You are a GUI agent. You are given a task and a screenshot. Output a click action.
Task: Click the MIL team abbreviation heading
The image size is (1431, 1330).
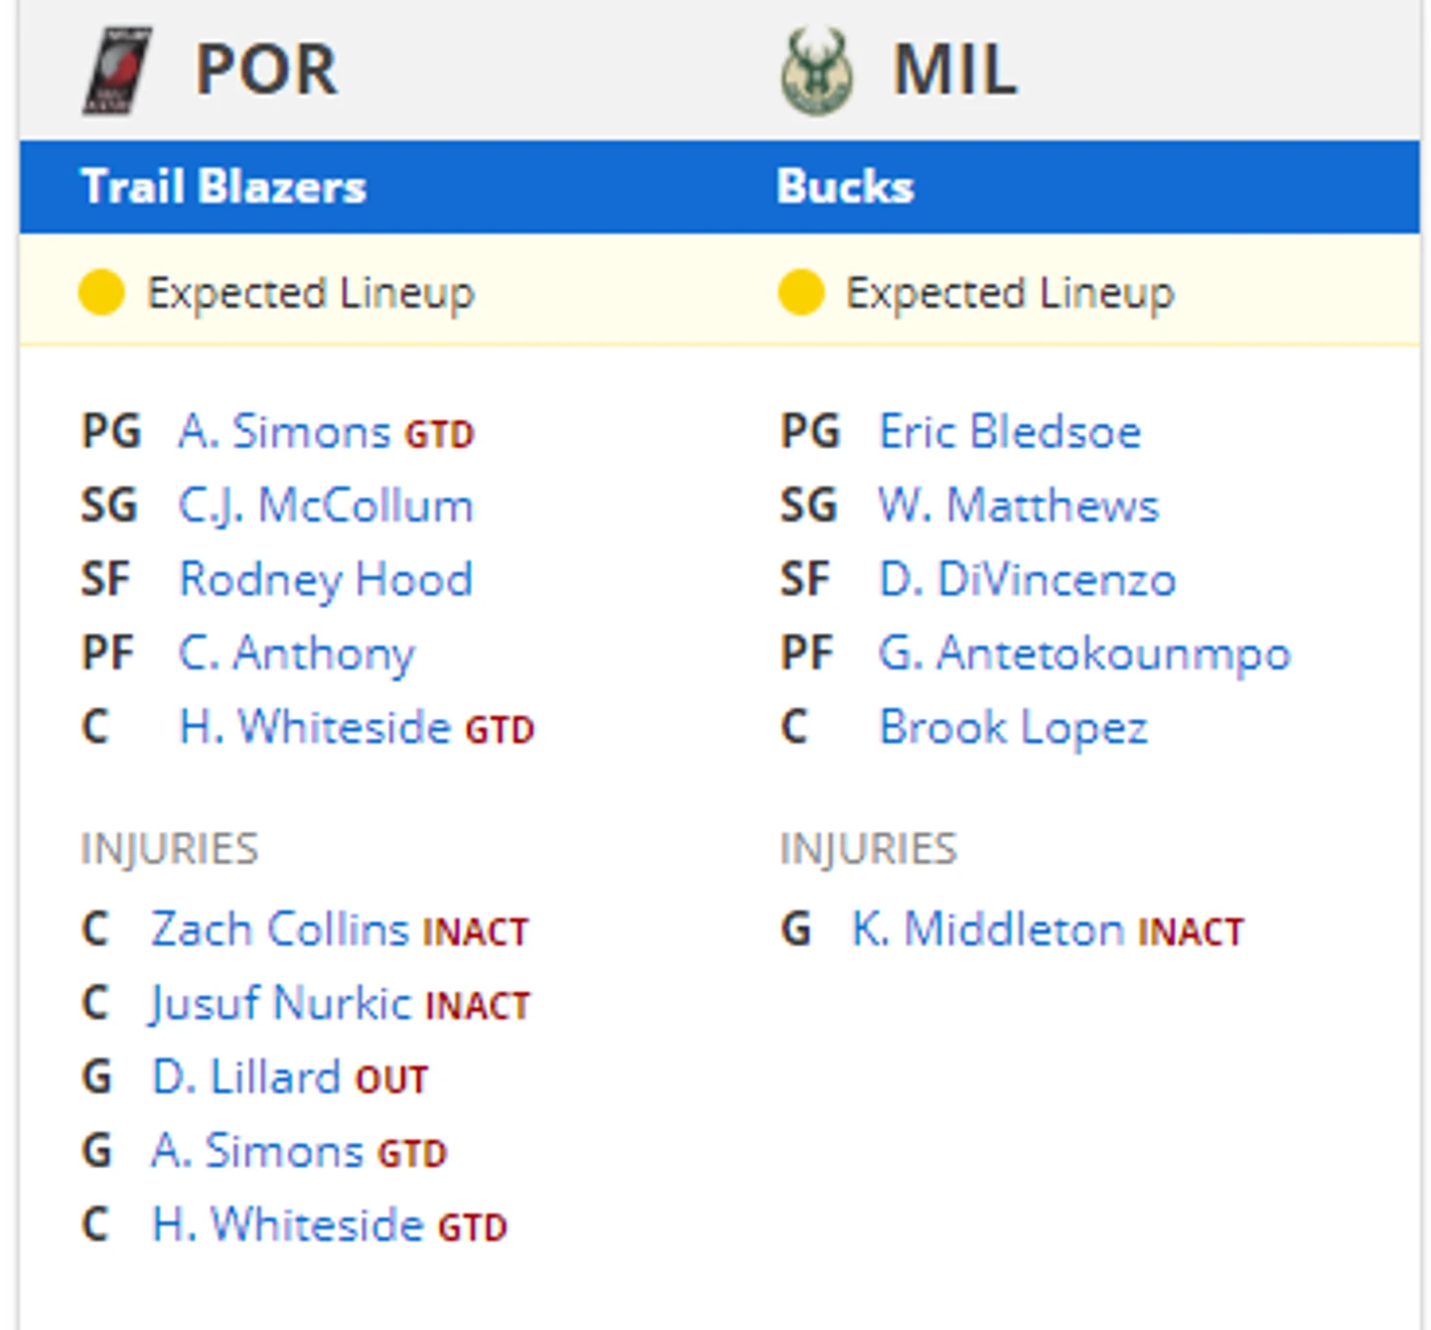point(955,71)
